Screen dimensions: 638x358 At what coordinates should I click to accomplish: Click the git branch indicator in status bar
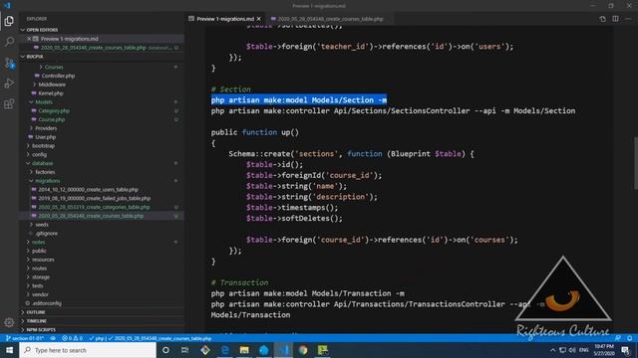[25, 338]
